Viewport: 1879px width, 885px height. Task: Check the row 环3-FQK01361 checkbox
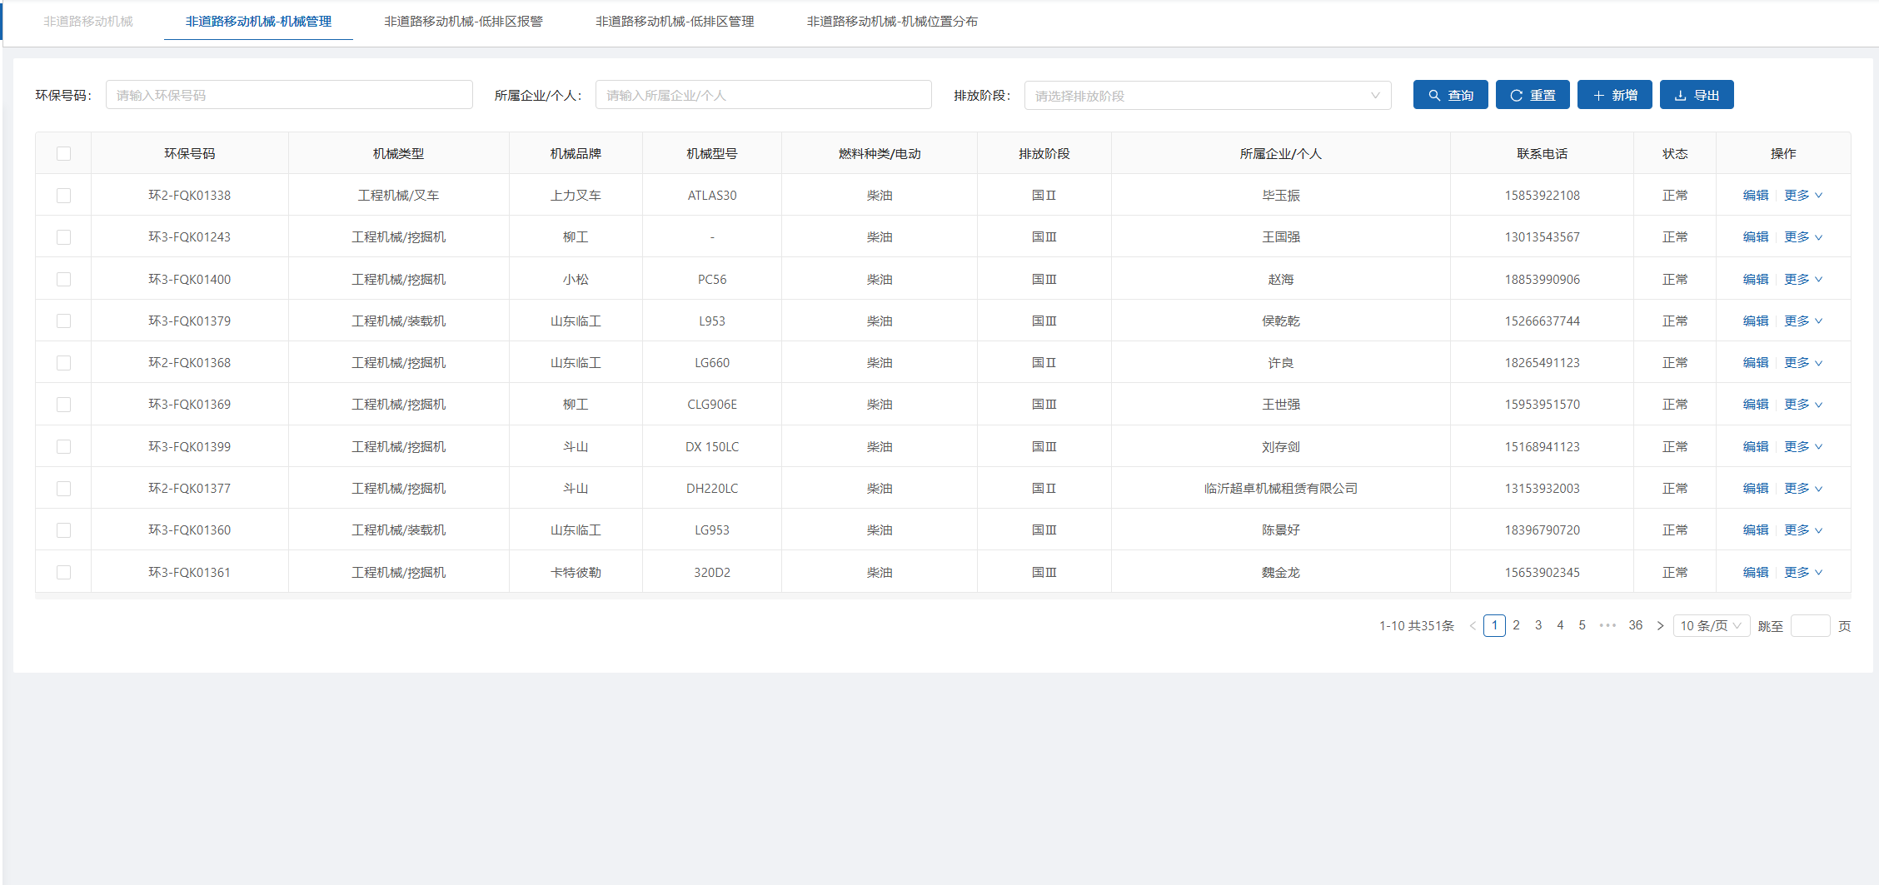(x=63, y=572)
